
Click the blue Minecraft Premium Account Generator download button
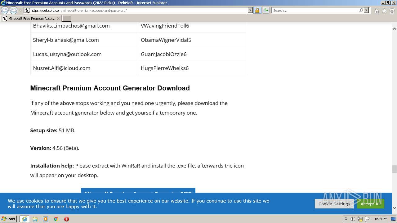[138, 190]
